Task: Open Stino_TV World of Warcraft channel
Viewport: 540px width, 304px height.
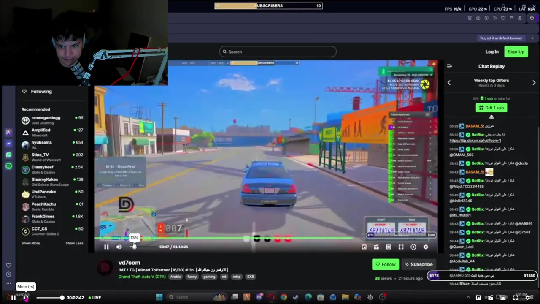Action: [52, 157]
